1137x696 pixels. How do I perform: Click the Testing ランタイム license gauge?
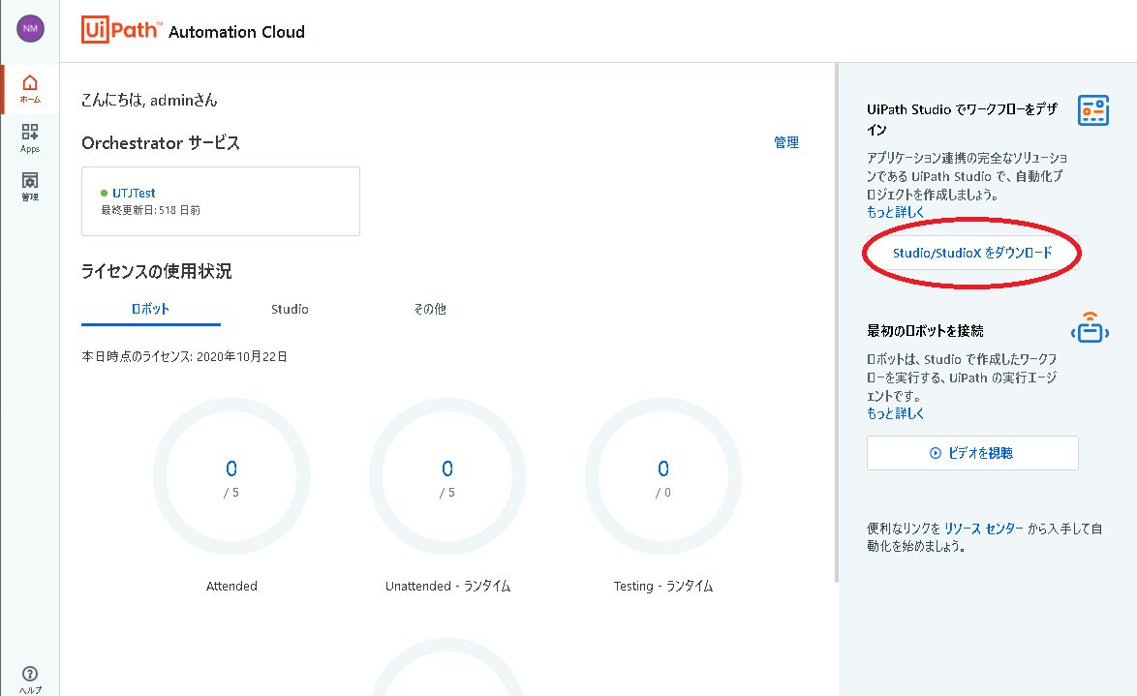pyautogui.click(x=663, y=476)
